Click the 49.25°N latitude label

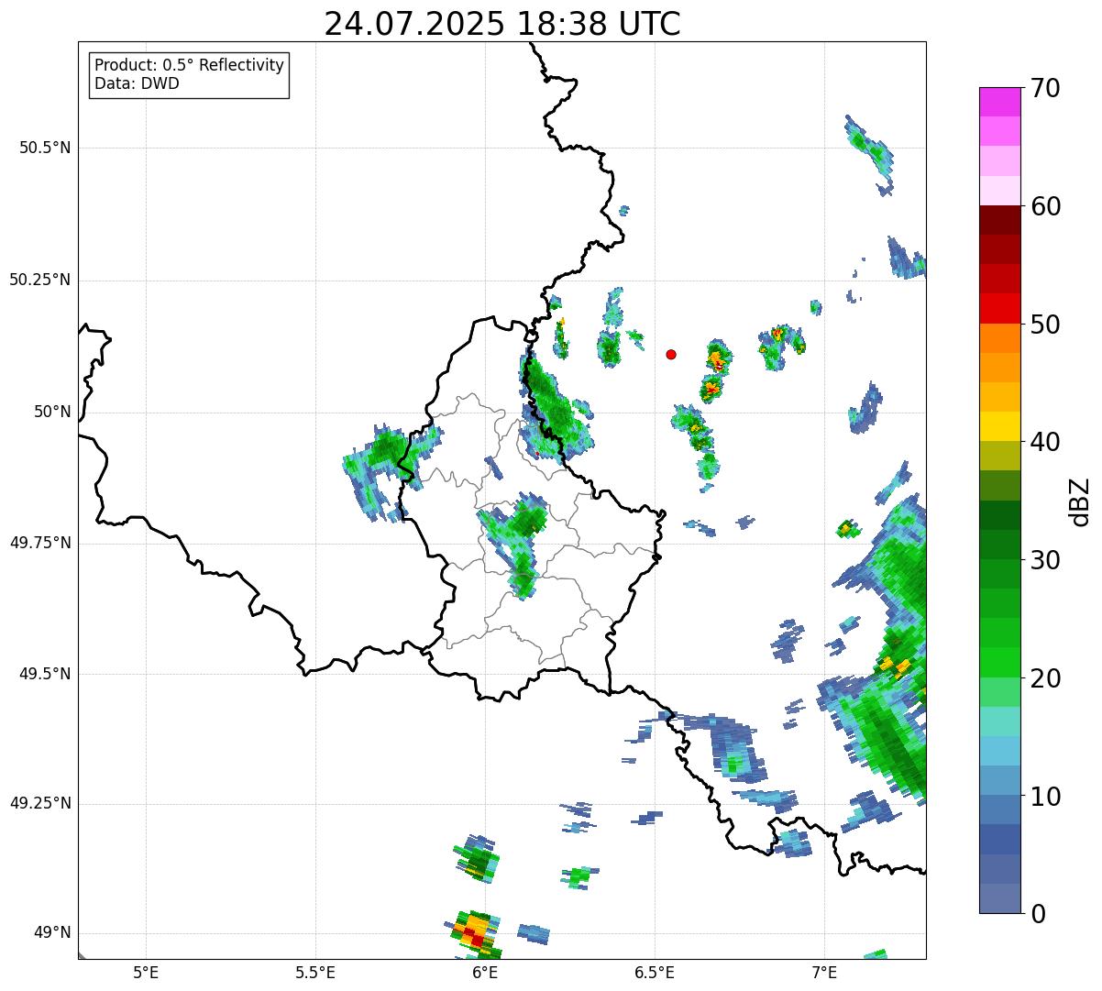pos(40,804)
